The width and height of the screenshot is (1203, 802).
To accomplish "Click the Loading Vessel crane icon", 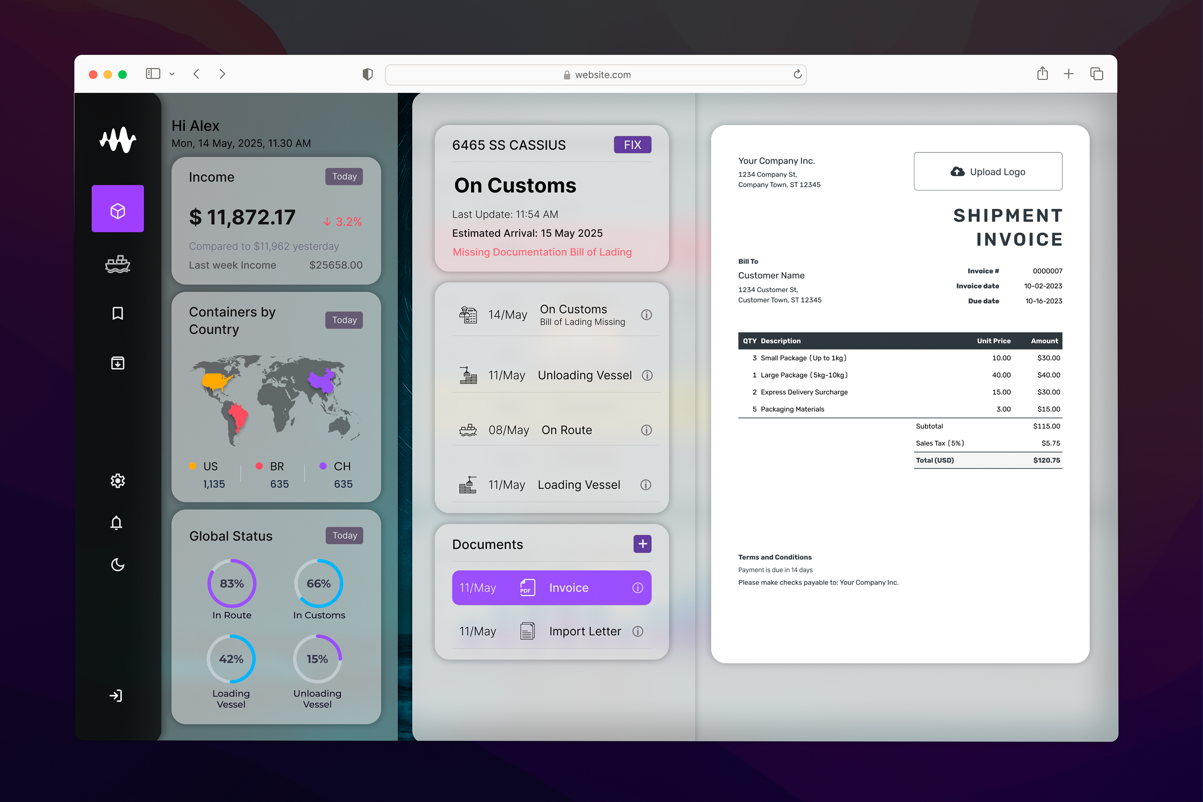I will [x=467, y=485].
